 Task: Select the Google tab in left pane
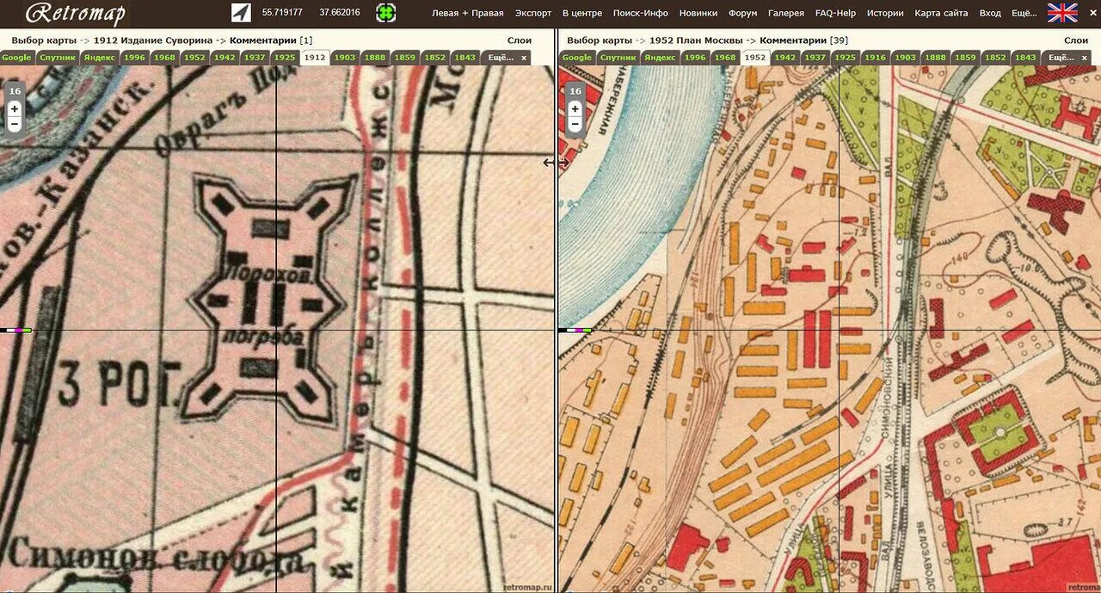[x=16, y=58]
